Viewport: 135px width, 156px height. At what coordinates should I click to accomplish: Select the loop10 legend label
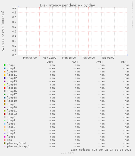click(x=12, y=72)
